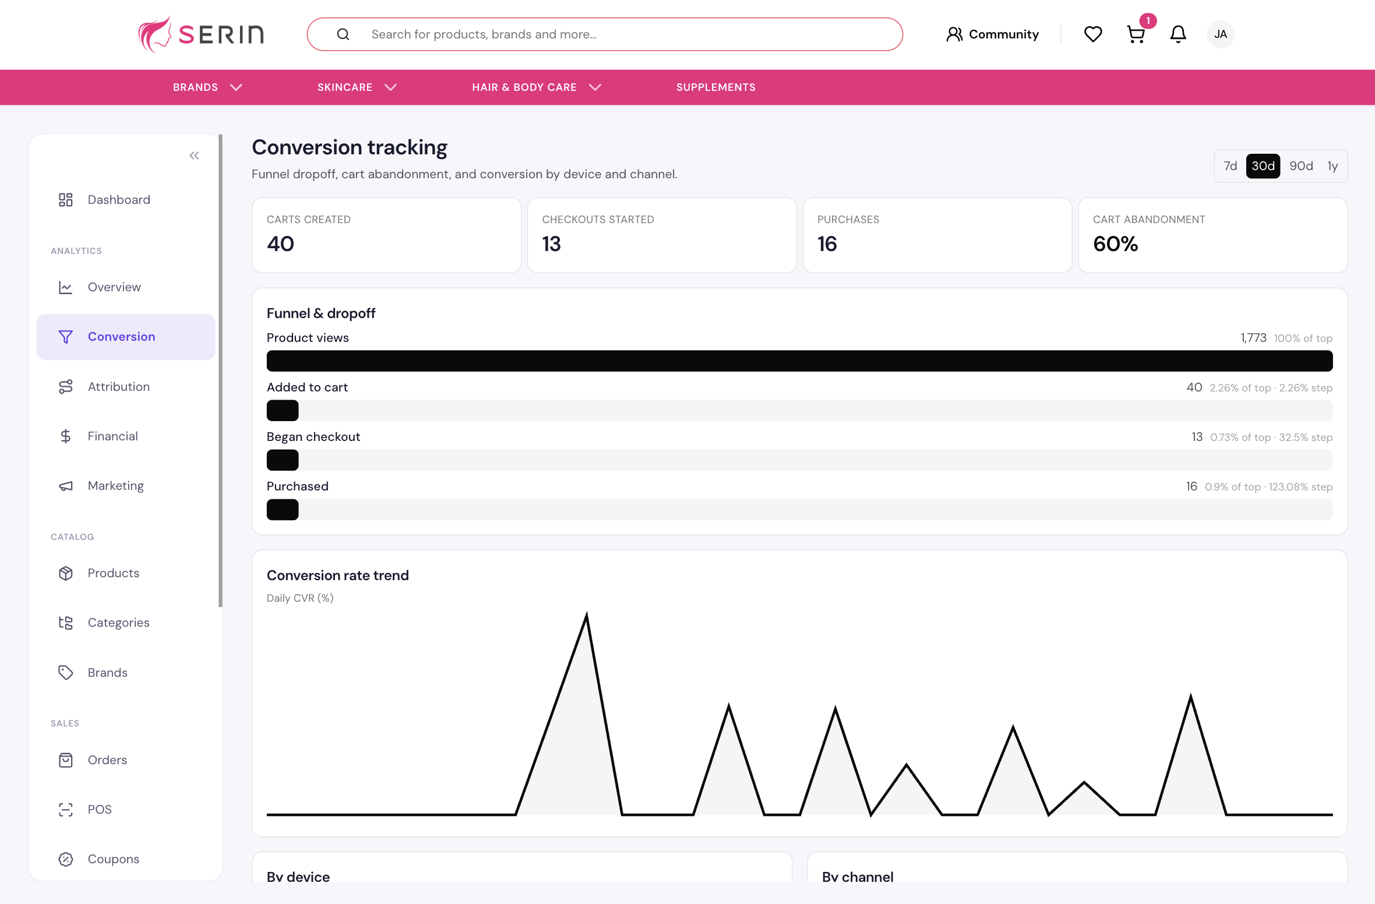Click the Categories tree icon

pos(66,623)
